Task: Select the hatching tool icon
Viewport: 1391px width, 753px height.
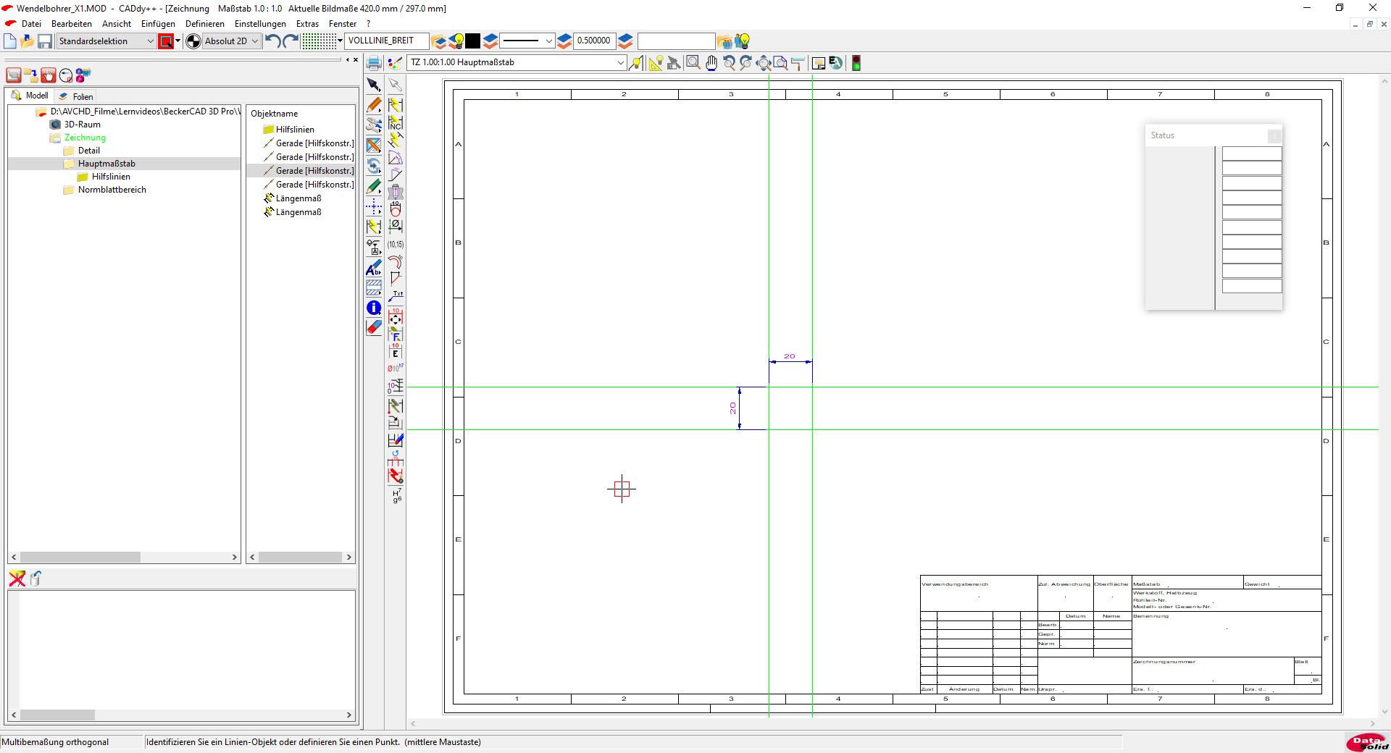Action: coord(374,287)
